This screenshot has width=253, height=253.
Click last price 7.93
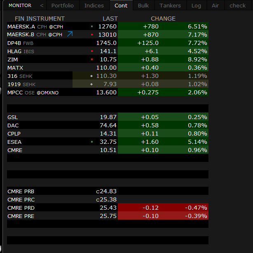pos(110,84)
